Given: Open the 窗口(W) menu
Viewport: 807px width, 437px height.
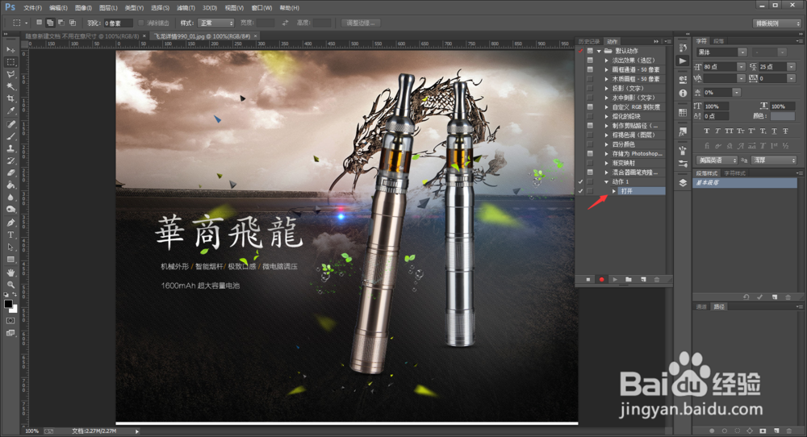Looking at the screenshot, I should coord(262,8).
